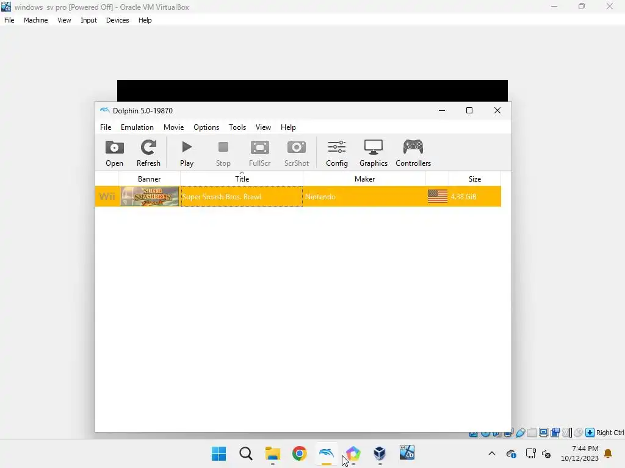Open the Tools menu
625x468 pixels.
pos(237,127)
